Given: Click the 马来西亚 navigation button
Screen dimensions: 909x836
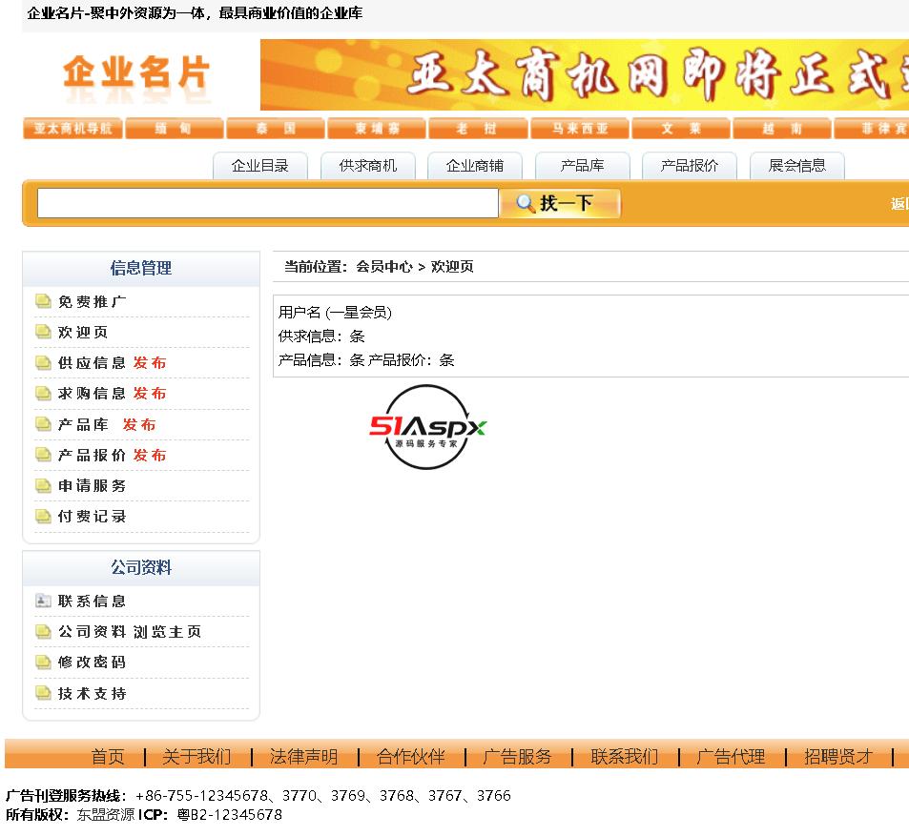Looking at the screenshot, I should (579, 129).
